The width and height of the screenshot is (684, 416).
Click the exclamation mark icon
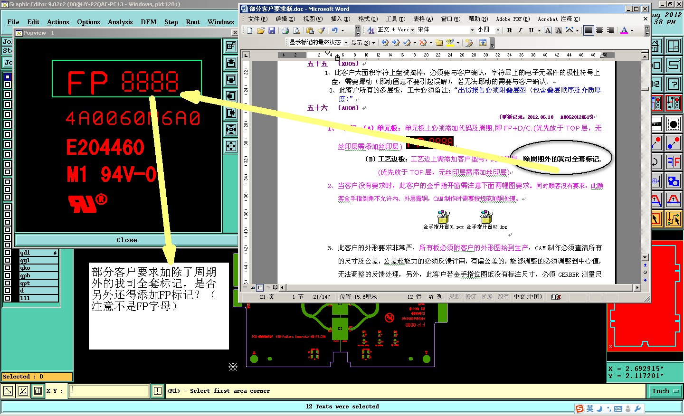click(158, 391)
